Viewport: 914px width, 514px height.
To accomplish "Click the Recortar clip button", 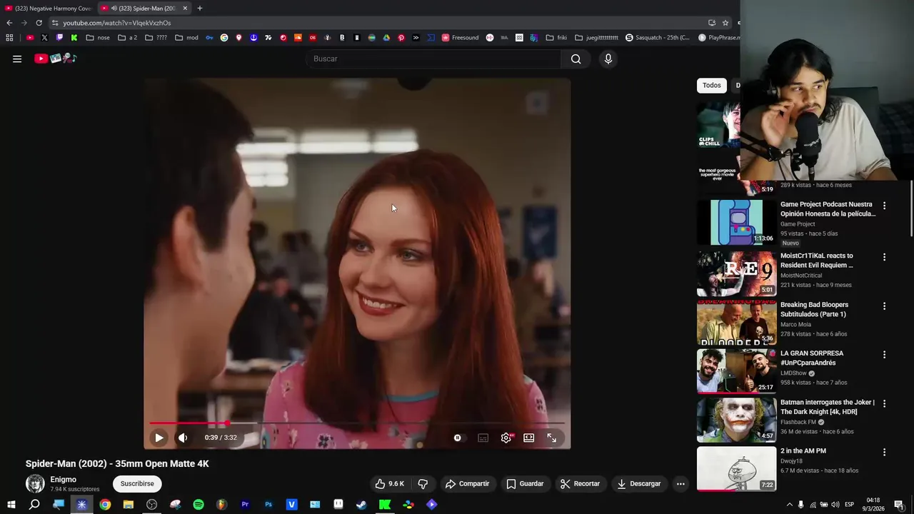I will tap(580, 483).
